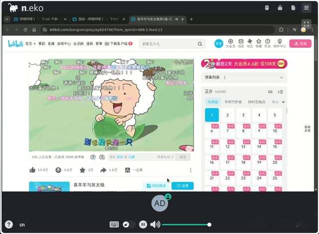Open the 直播 nav item
Screen dimensions: 319x234
51,43
